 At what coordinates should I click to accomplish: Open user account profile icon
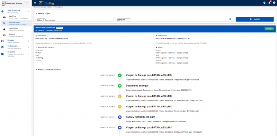tap(274, 3)
